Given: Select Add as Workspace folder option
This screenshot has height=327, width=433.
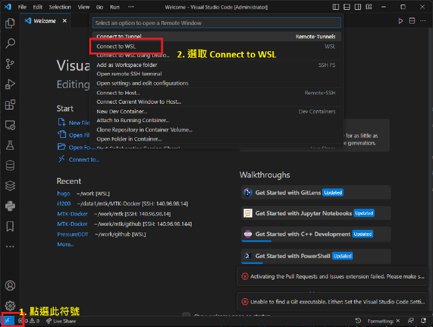Looking at the screenshot, I should tap(216, 65).
